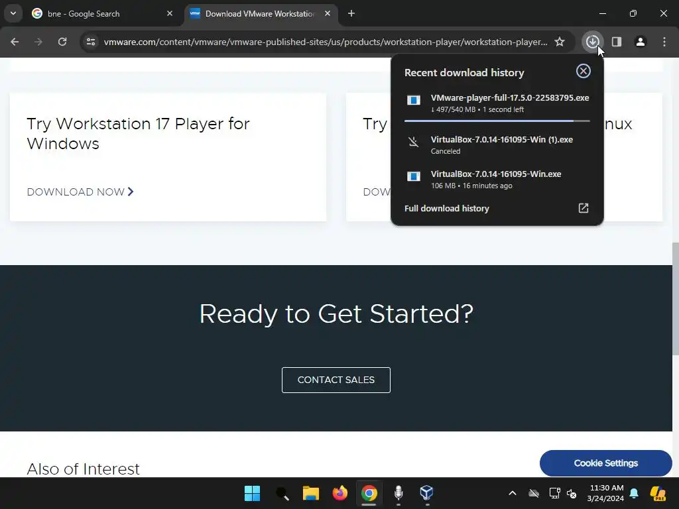Click the VMware-player exe file icon
This screenshot has height=509, width=679.
click(x=414, y=101)
